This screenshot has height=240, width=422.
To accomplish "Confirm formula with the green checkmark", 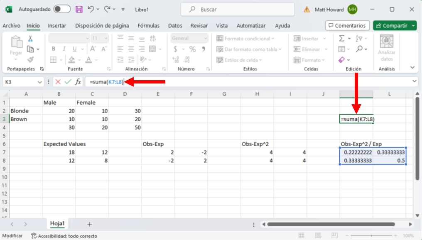I will pos(67,82).
